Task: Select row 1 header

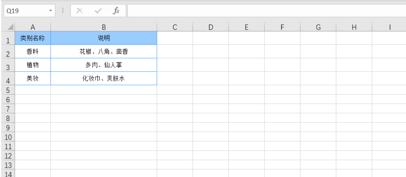Action: (7, 39)
